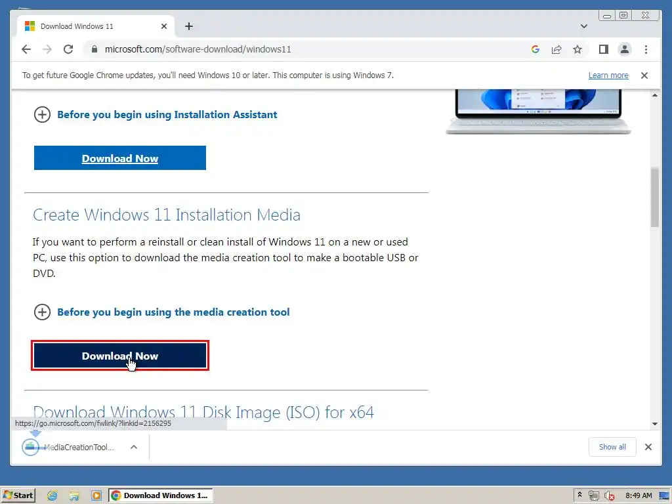This screenshot has width=672, height=504.
Task: Open the Chrome side panel
Action: (x=604, y=49)
